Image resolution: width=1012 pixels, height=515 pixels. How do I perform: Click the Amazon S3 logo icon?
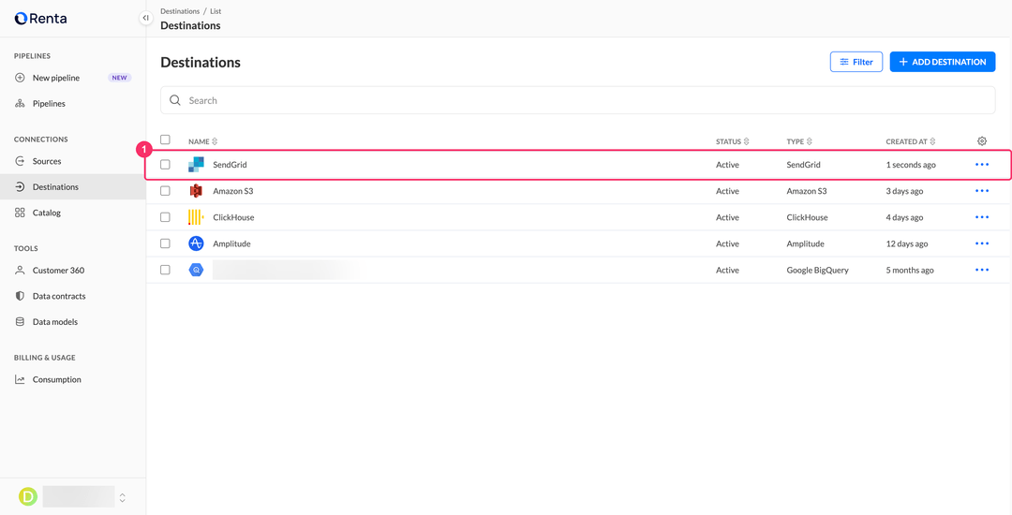(196, 191)
